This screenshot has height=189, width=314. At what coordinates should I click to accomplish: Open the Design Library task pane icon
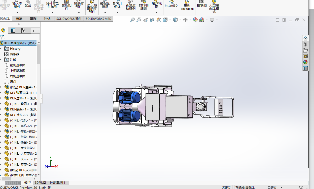pos(305,44)
